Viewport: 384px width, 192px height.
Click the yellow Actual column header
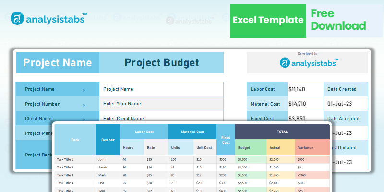pyautogui.click(x=281, y=147)
